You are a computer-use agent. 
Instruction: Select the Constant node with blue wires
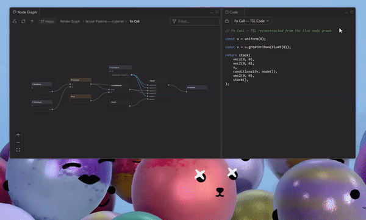pyautogui.click(x=120, y=71)
